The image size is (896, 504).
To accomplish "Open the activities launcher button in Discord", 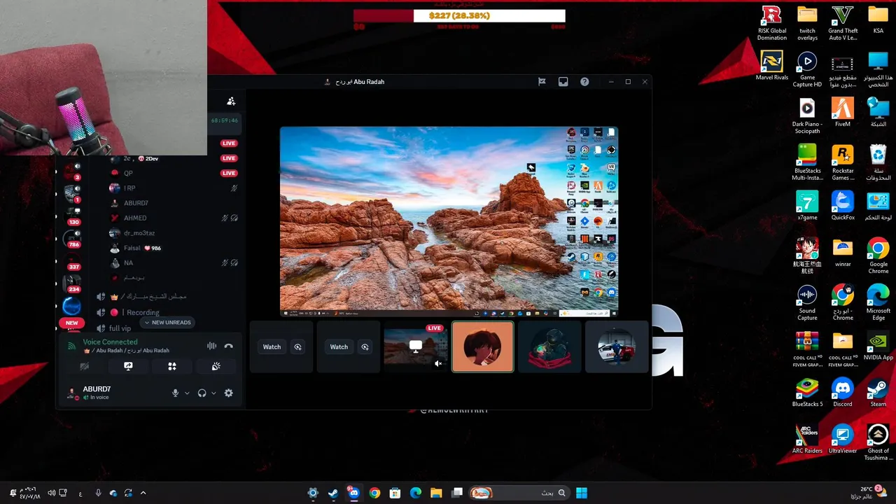I will [172, 366].
